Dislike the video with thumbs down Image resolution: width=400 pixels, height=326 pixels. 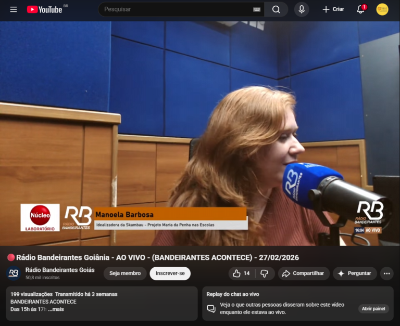point(265,273)
